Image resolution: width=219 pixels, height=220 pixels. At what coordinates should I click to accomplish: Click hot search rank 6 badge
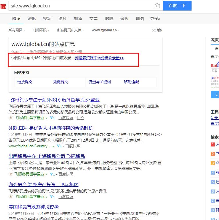(213, 192)
